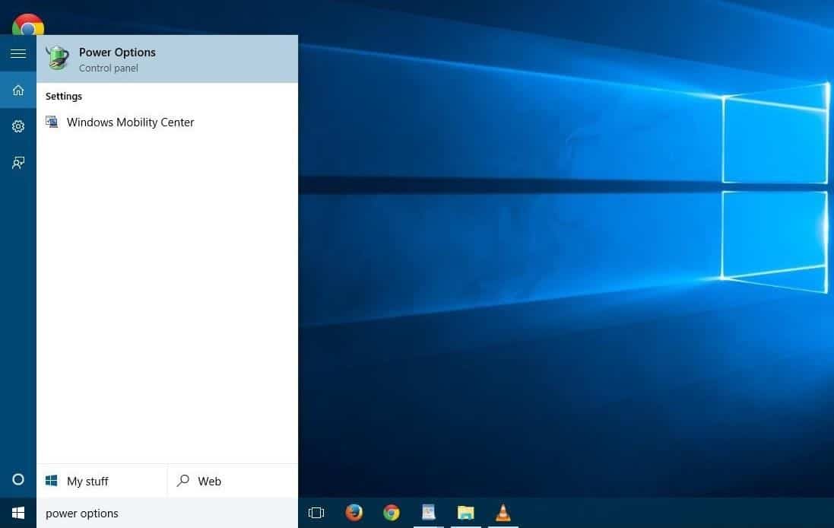The image size is (834, 528).
Task: Click the Power Options battery icon
Action: pos(57,59)
